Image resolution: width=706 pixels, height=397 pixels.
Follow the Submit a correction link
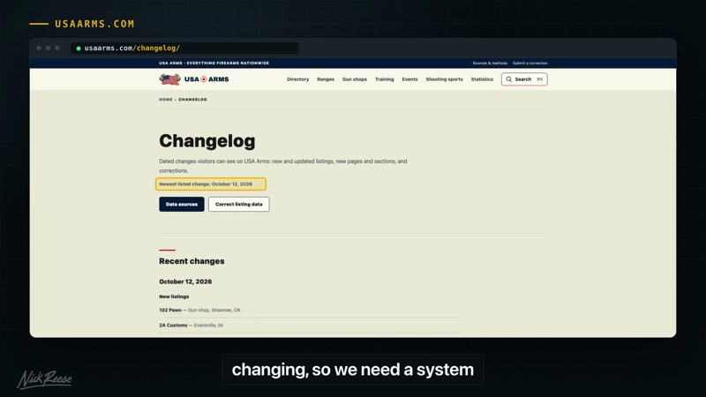point(530,63)
